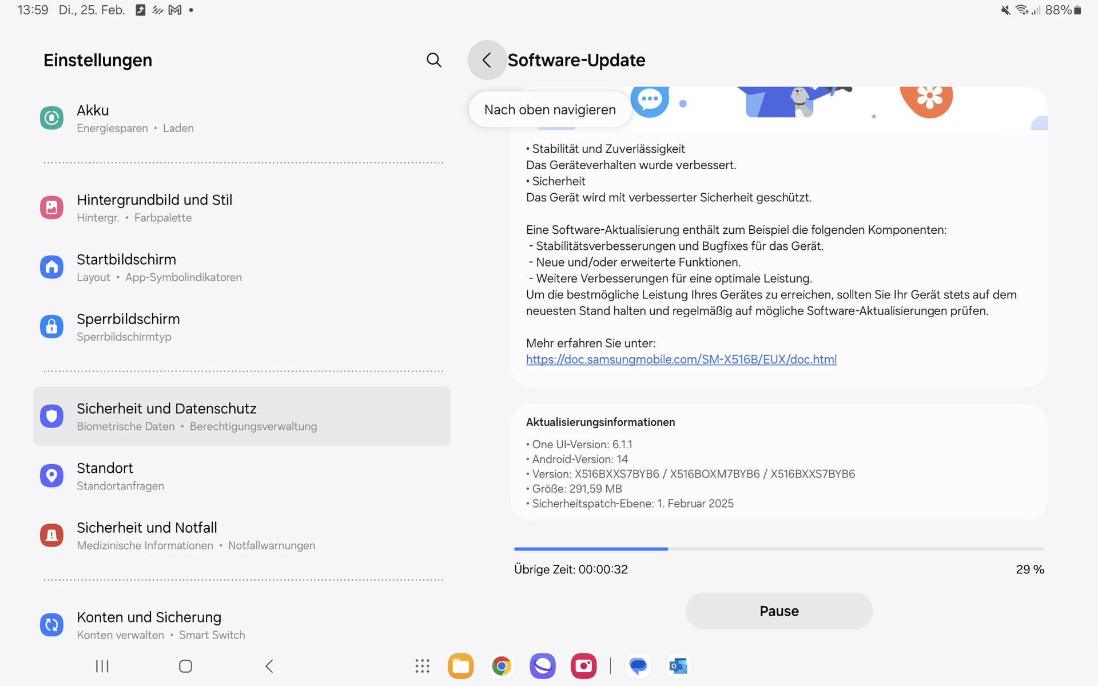Open the Samsung mobile doc link

681,360
